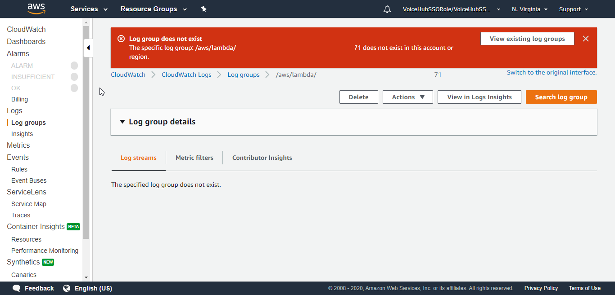This screenshot has width=615, height=295.
Task: Open the VoiceHubSSORole account menu
Action: pyautogui.click(x=452, y=9)
